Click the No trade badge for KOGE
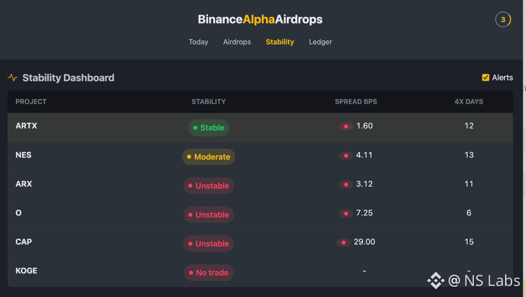526x297 pixels. 209,272
